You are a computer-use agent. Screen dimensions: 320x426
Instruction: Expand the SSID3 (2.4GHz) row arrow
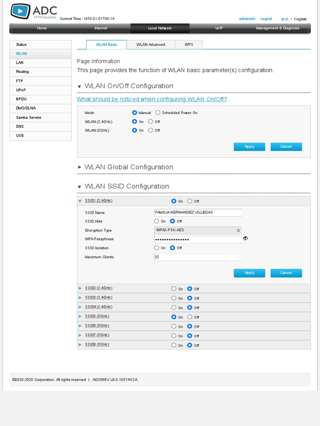coord(80,298)
